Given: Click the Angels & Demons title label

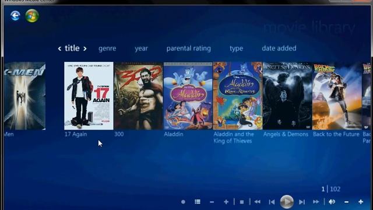Looking at the screenshot, I should (286, 134).
